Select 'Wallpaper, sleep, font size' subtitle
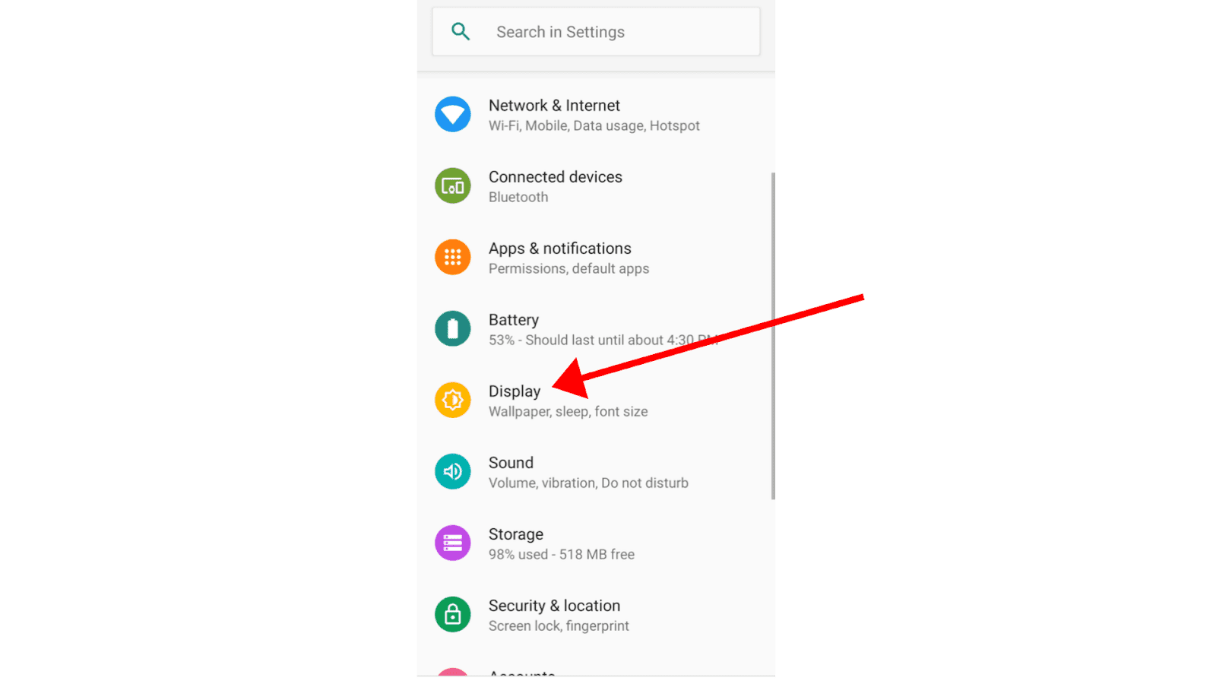 click(568, 412)
